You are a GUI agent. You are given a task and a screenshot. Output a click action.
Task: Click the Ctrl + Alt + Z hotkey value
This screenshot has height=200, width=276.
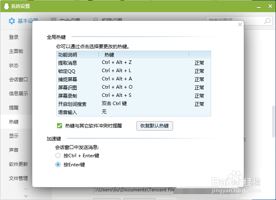(x=117, y=62)
